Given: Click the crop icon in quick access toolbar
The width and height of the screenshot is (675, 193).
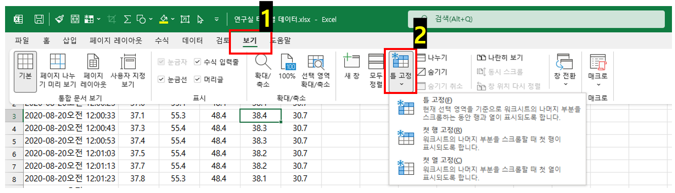Looking at the screenshot, I should point(112,19).
